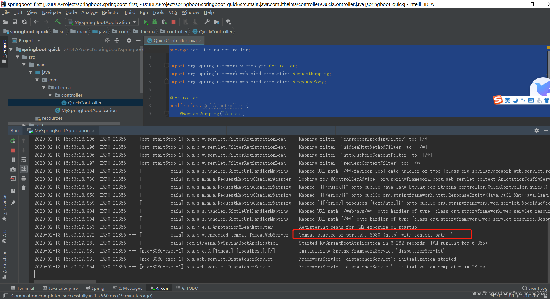Viewport: 550px width, 299px height.
Task: Stop the app with the toolbar red square
Action: [x=174, y=22]
